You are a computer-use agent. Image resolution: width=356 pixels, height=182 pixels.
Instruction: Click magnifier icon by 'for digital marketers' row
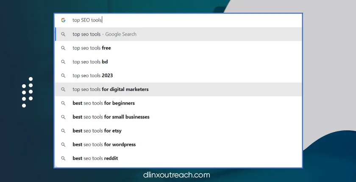point(63,90)
